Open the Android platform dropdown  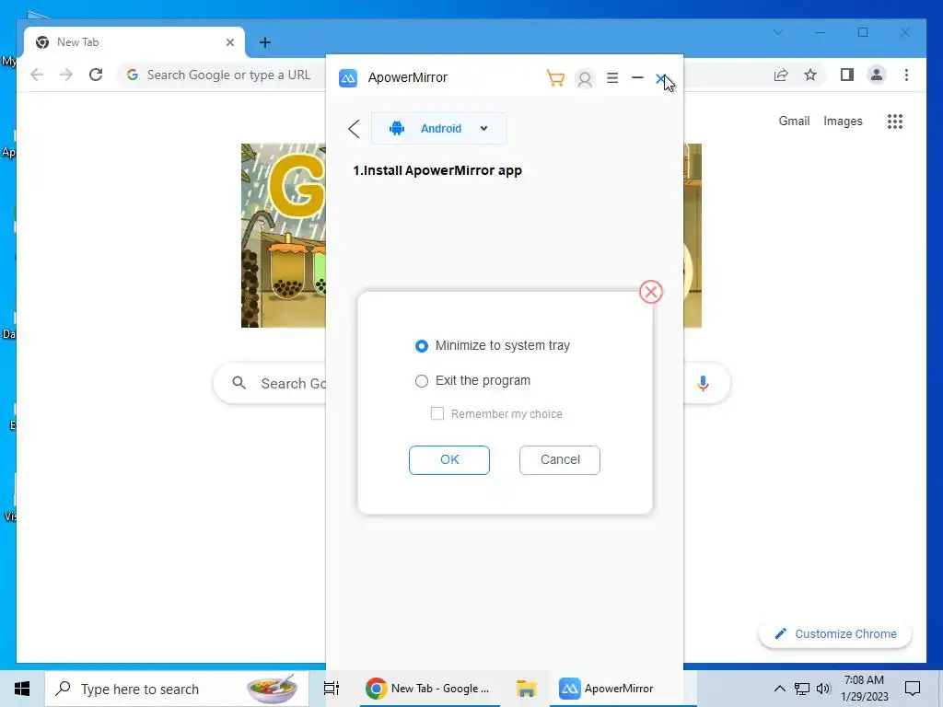(438, 128)
